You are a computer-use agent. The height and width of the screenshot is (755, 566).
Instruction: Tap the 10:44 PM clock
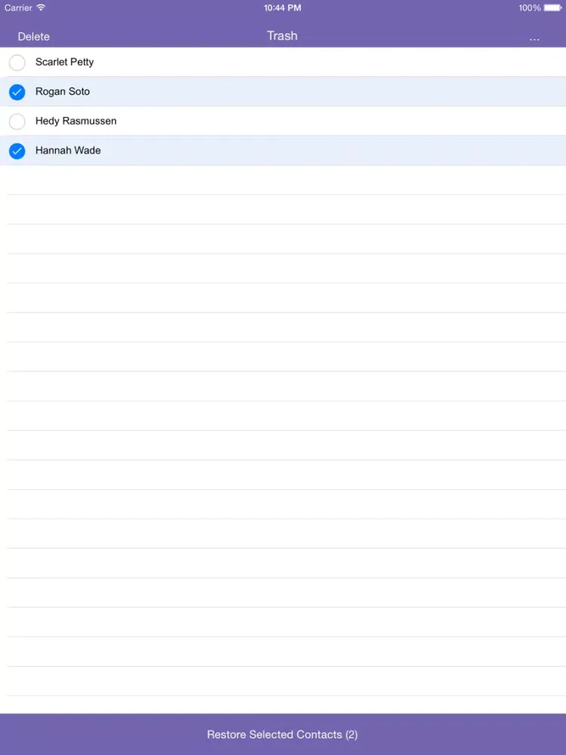(282, 8)
